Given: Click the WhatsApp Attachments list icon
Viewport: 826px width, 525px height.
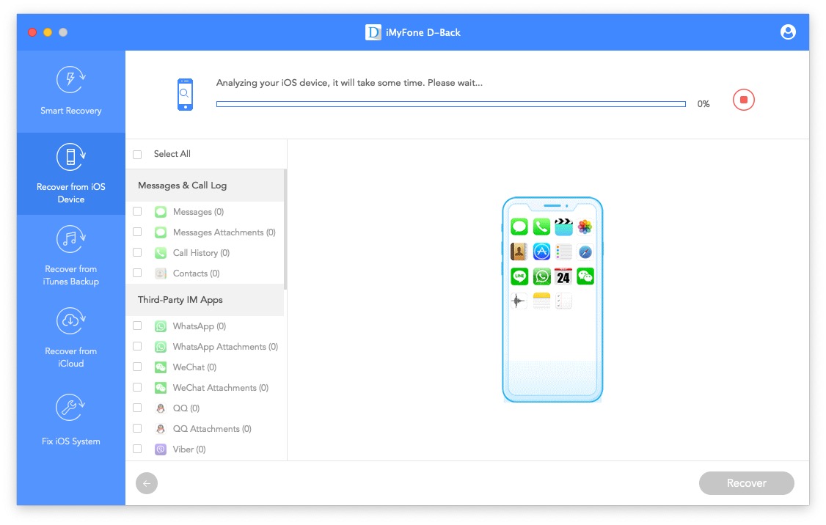Looking at the screenshot, I should [161, 347].
